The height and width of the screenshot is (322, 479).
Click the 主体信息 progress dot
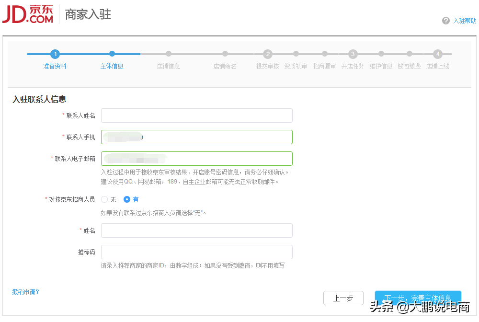(112, 54)
